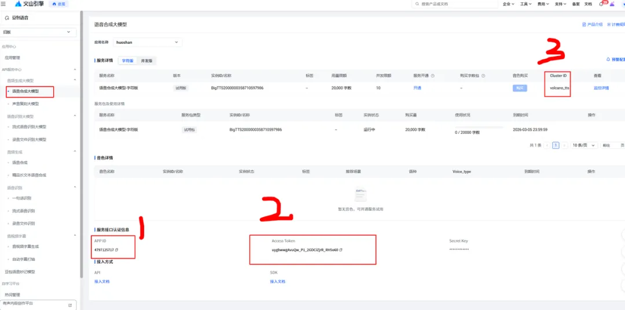Click the 购买 voice purchase button
Image resolution: width=625 pixels, height=310 pixels.
tap(520, 88)
